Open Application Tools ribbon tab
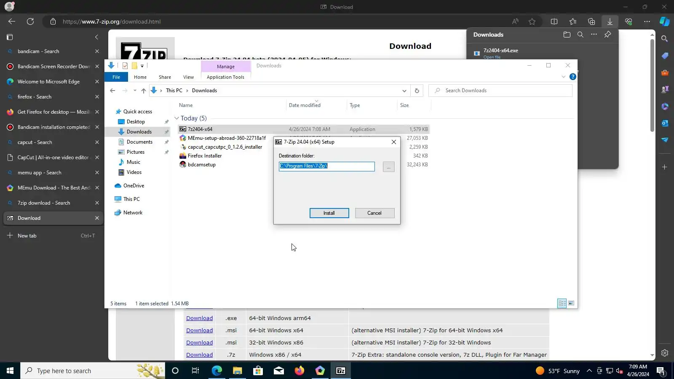 point(225,77)
